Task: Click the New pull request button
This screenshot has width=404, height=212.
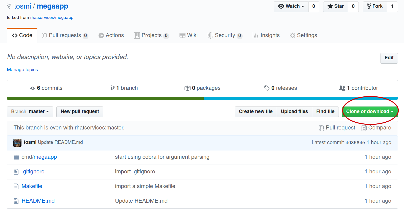Action: click(80, 112)
